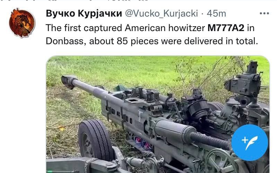Screen dimensions: 277x173
Task: Open the tweet's three-dot more options menu
Action: 264,13
